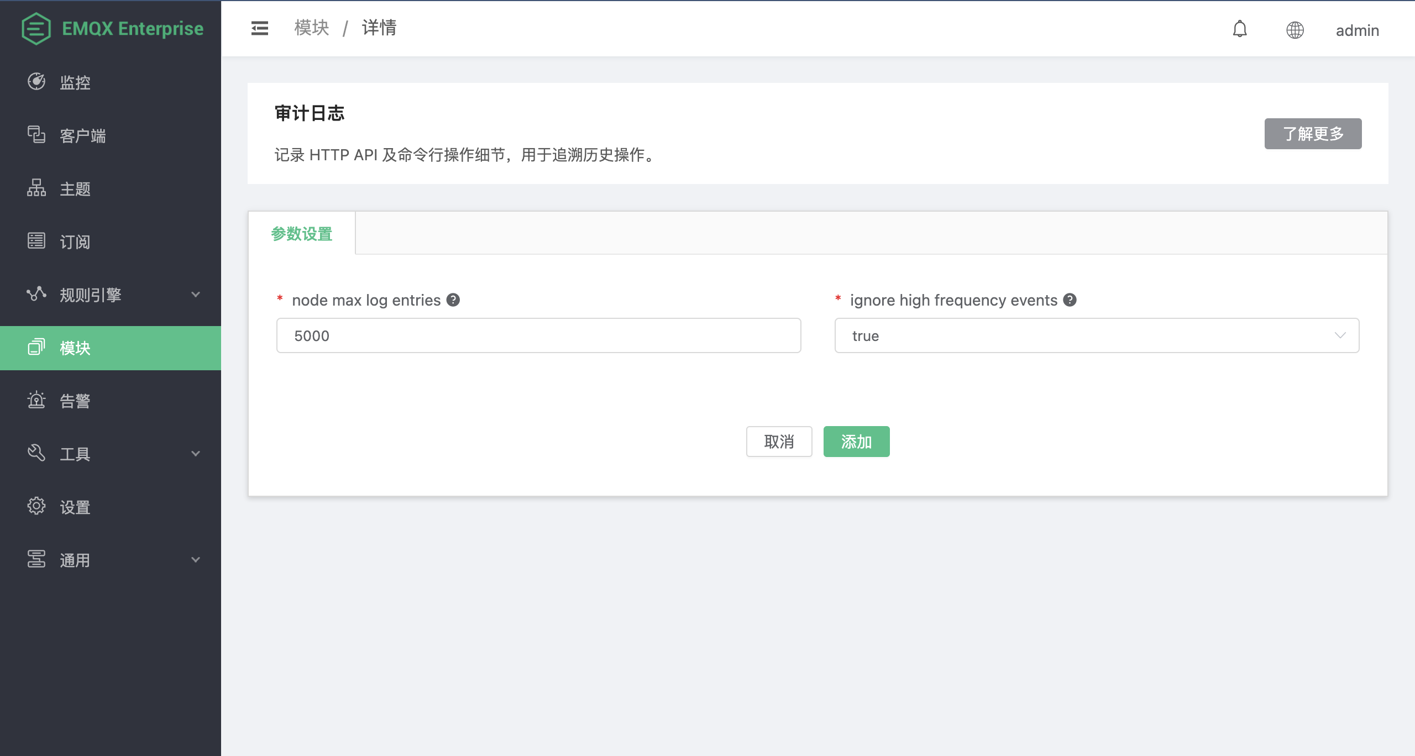Click the EMQX Enterprise logo
Image resolution: width=1415 pixels, height=756 pixels.
coord(112,28)
